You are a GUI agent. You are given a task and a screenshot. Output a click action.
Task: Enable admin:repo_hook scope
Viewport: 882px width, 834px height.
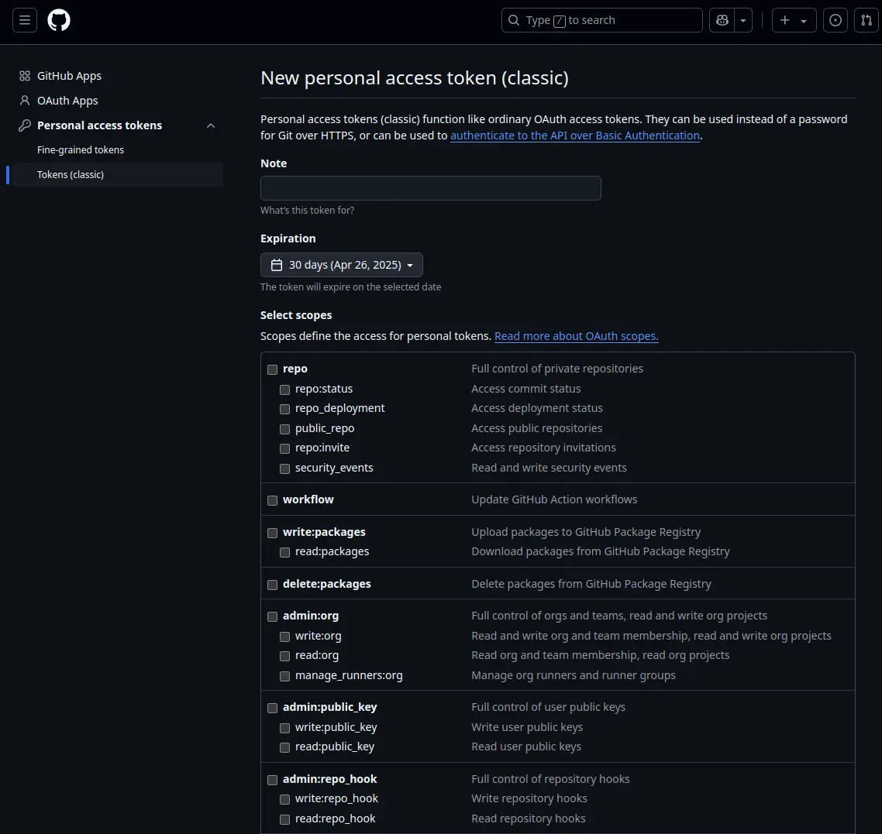(x=273, y=780)
